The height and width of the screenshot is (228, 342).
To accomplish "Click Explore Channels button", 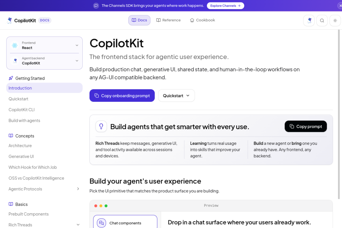I will 226,6.
